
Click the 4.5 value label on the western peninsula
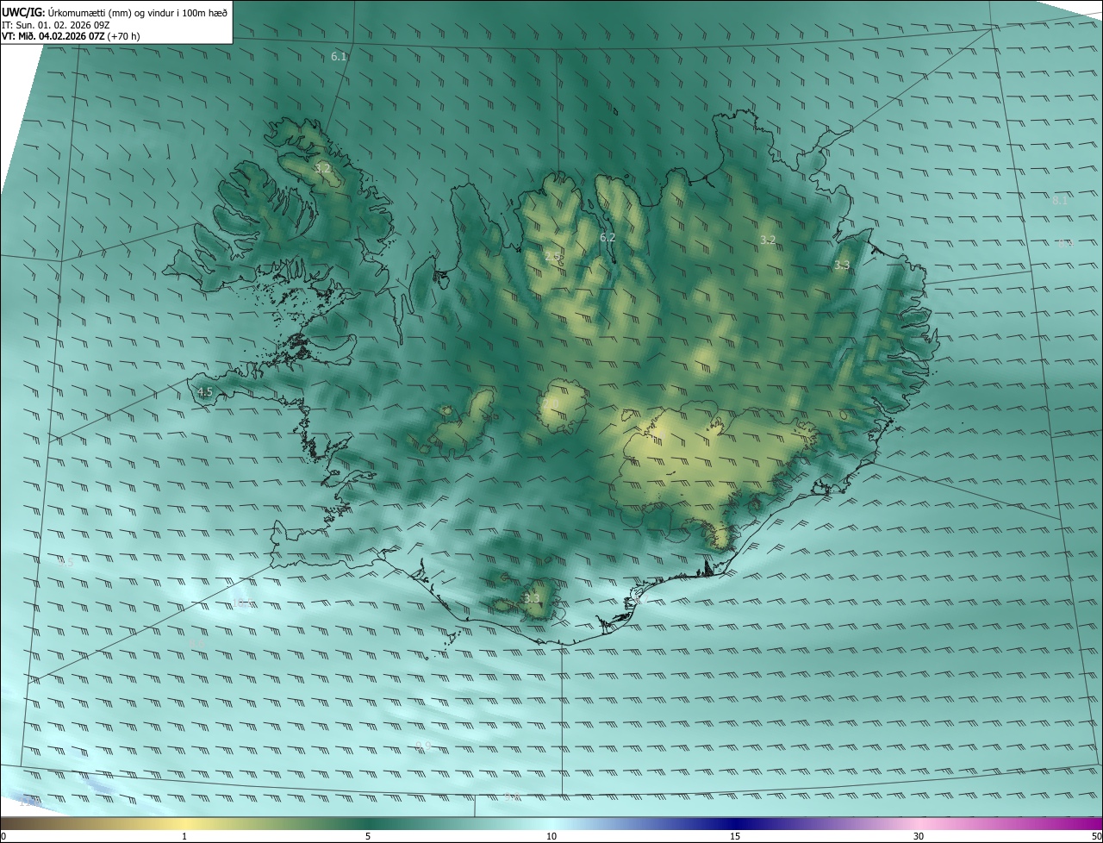205,392
